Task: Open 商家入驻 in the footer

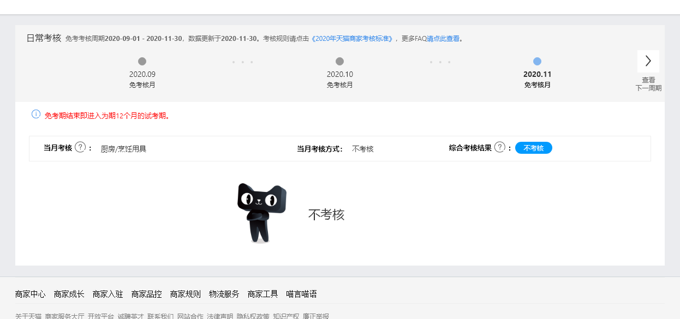Action: pos(108,294)
